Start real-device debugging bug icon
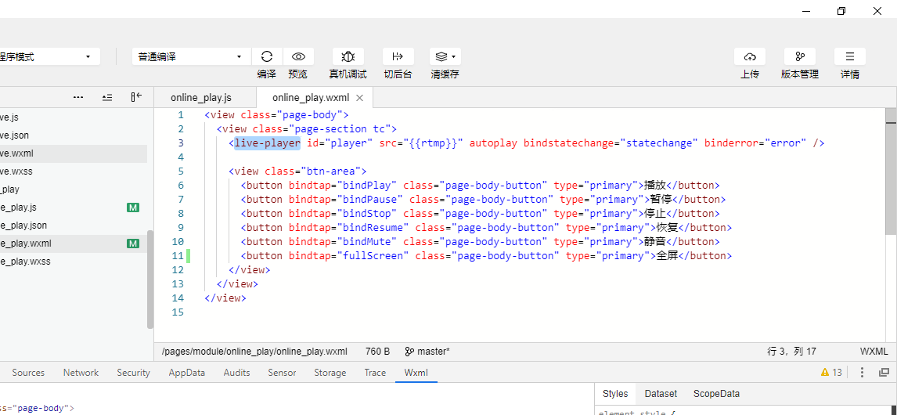 point(348,56)
